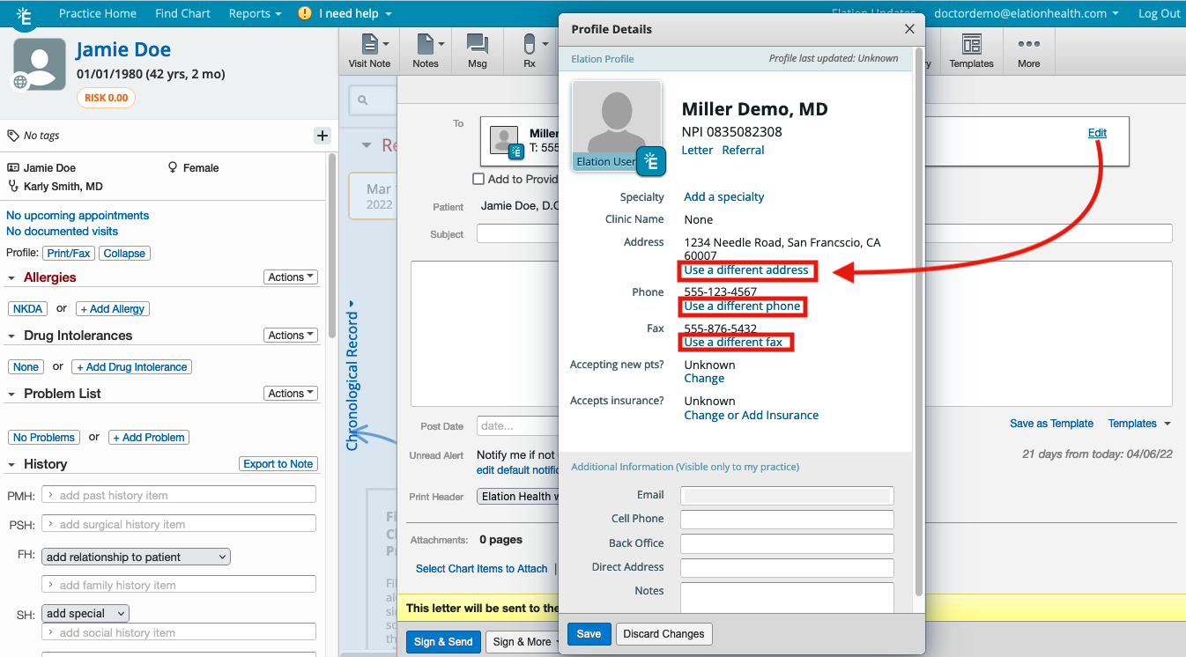Open the I need help menu
This screenshot has width=1186, height=657.
tap(356, 13)
